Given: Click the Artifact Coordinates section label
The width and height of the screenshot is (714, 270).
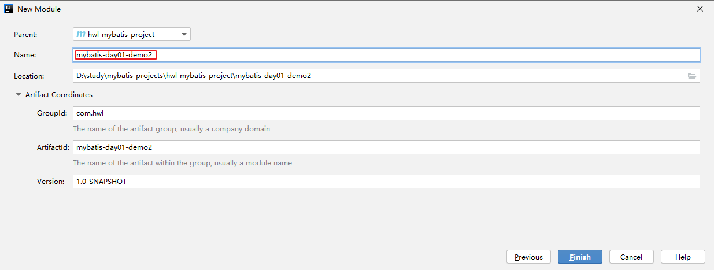Looking at the screenshot, I should (59, 95).
